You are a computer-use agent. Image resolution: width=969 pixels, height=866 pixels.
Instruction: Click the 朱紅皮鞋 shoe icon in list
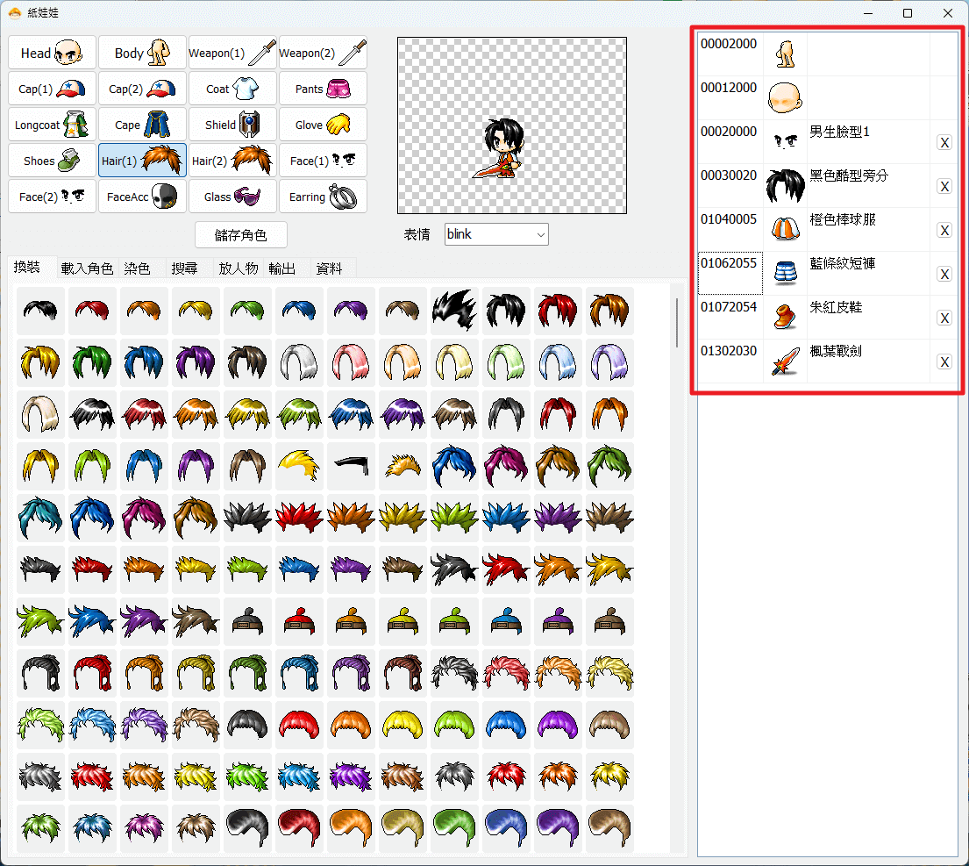(786, 317)
